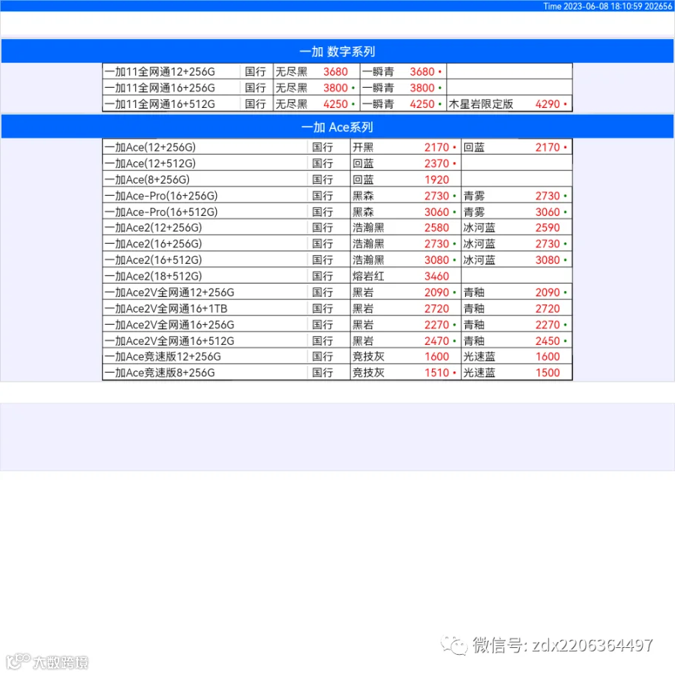Viewport: 675px width, 675px height.
Task: Select the "一加Ace(8+256G)" model cell
Action: click(205, 179)
